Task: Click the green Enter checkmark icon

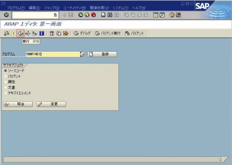Action: point(7,15)
